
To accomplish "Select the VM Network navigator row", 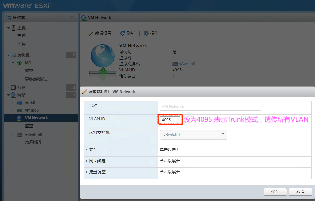I will click(x=41, y=118).
